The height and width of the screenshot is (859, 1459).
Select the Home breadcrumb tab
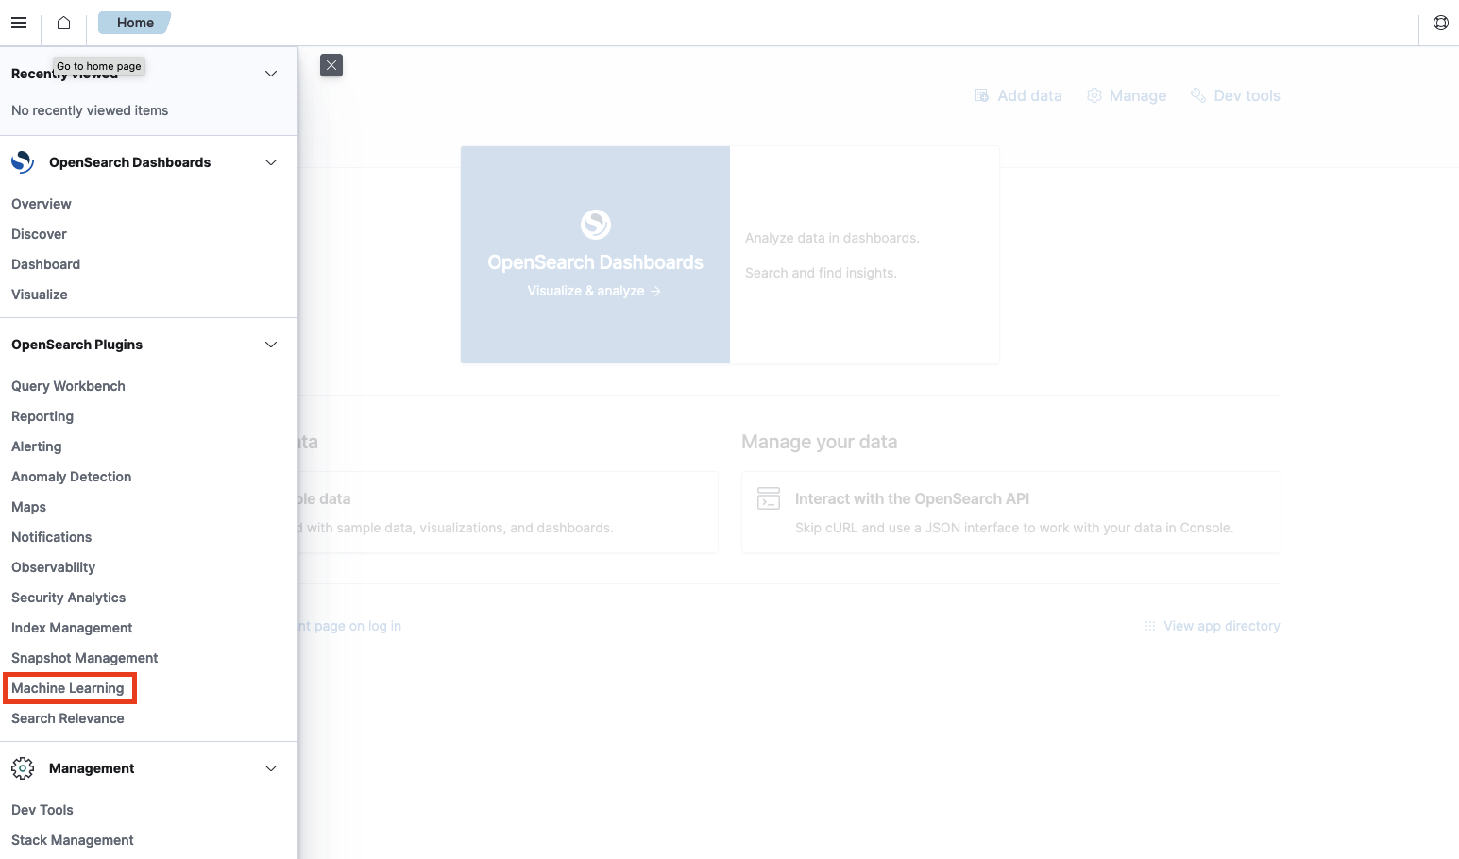click(134, 22)
